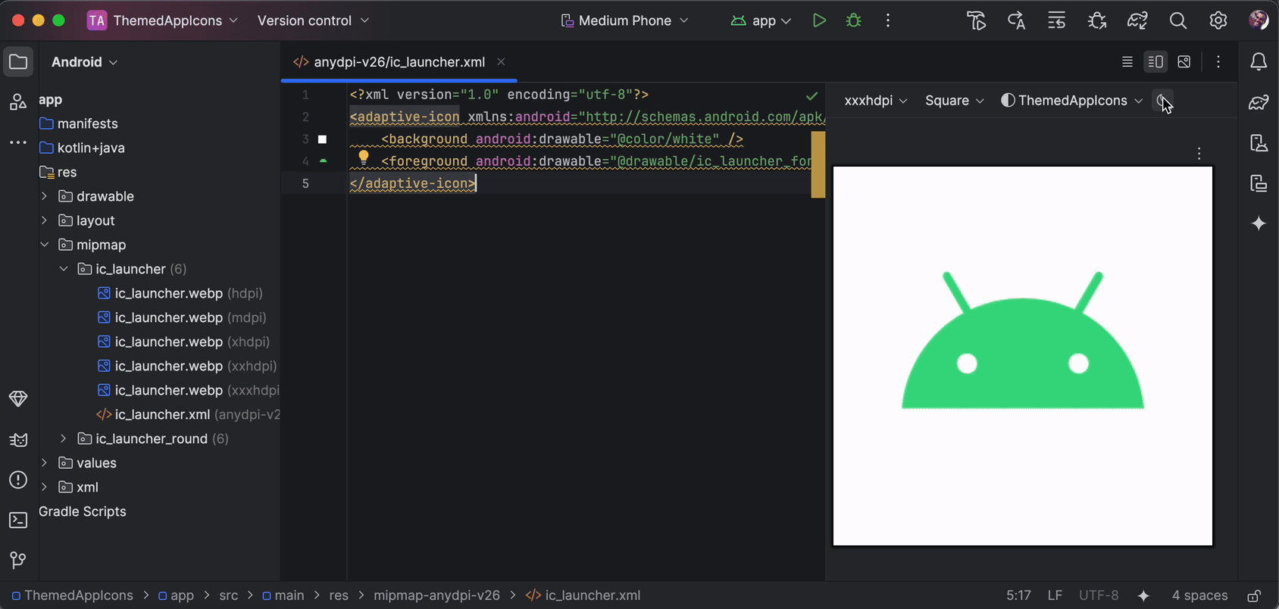Start debugging the app with the bug icon

tap(854, 20)
